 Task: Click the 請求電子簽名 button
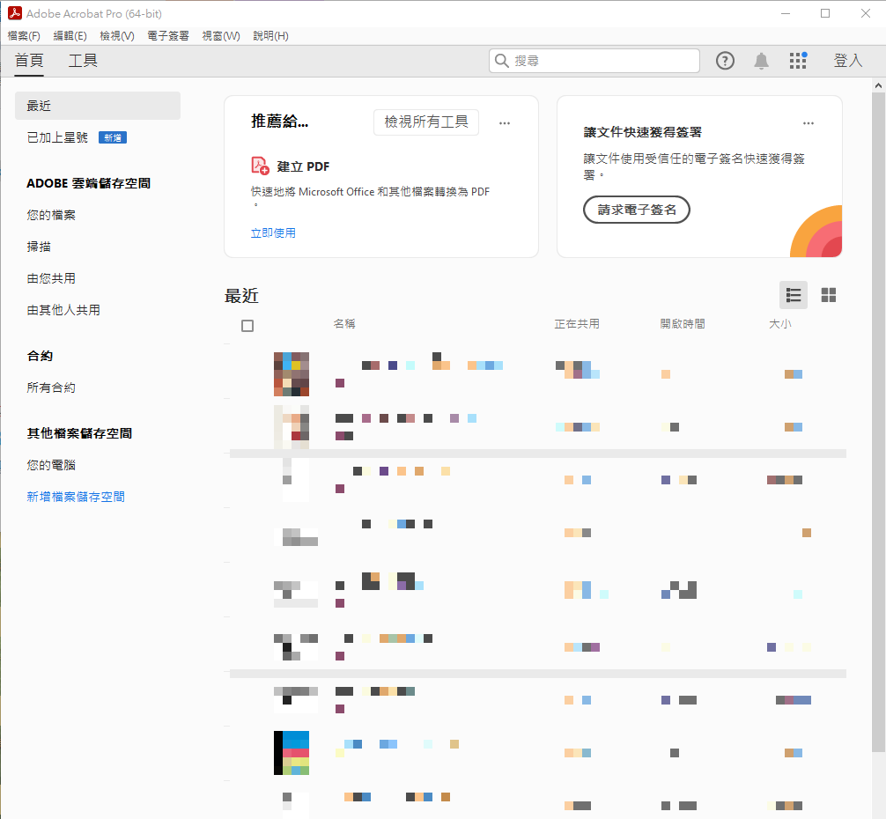click(636, 210)
